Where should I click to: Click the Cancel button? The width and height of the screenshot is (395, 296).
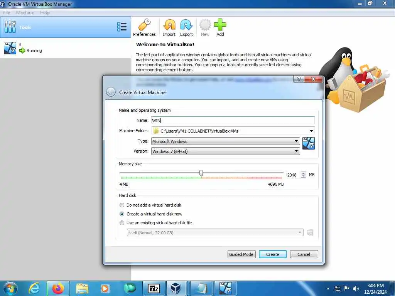point(304,254)
